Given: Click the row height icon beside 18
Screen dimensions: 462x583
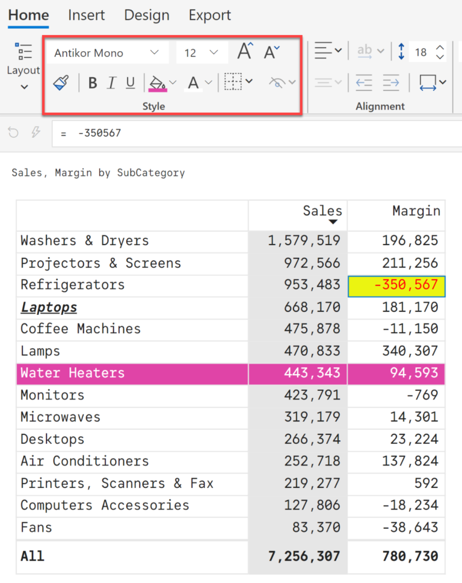Looking at the screenshot, I should click(401, 52).
